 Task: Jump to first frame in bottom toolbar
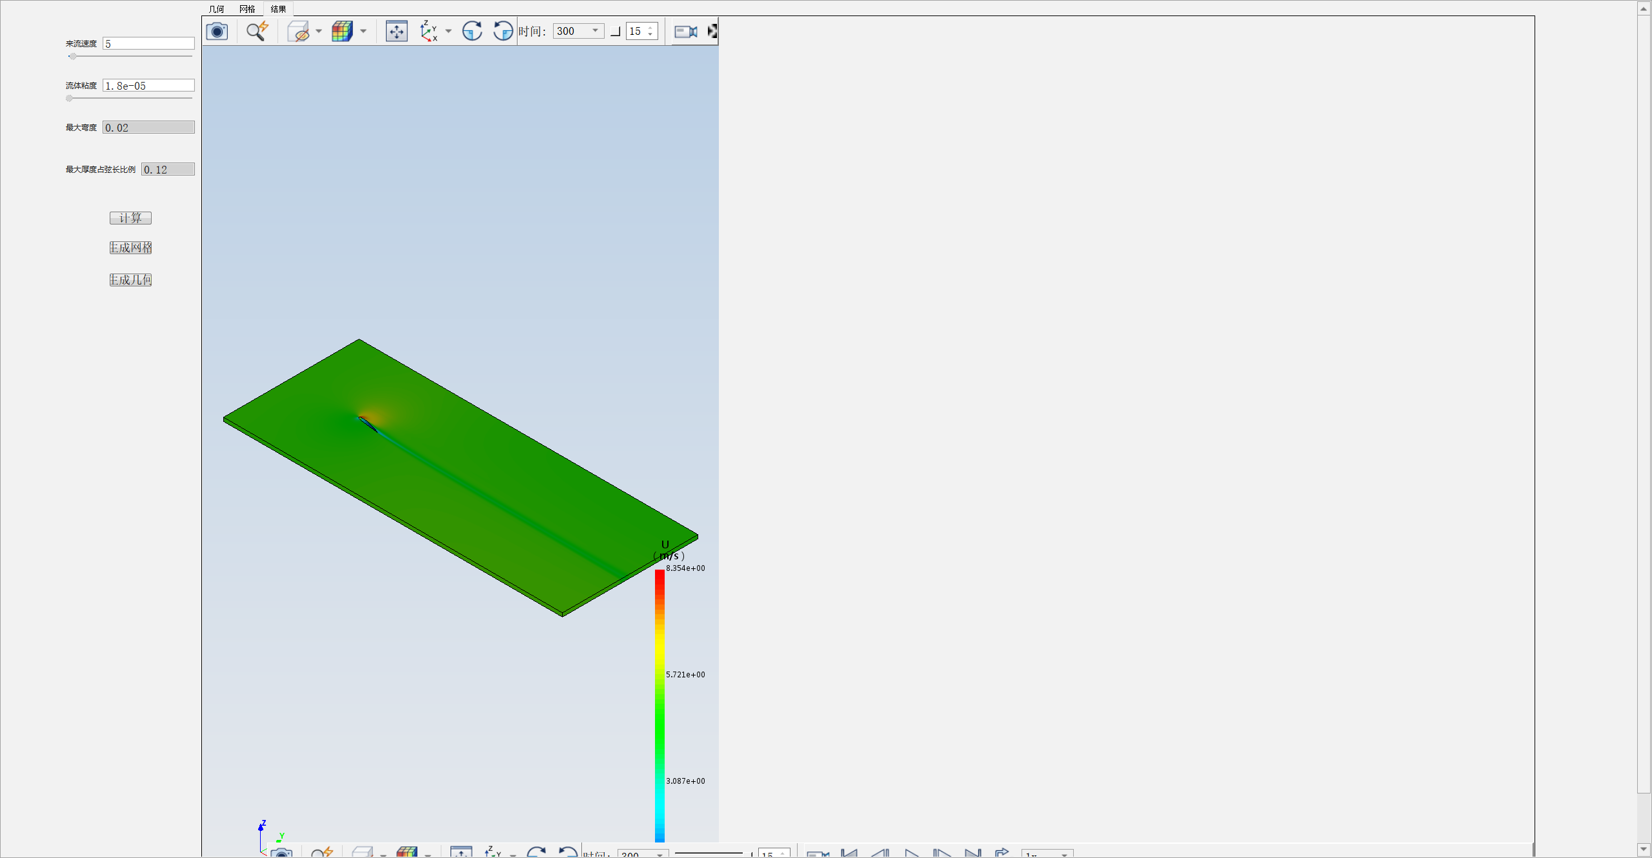click(x=849, y=853)
